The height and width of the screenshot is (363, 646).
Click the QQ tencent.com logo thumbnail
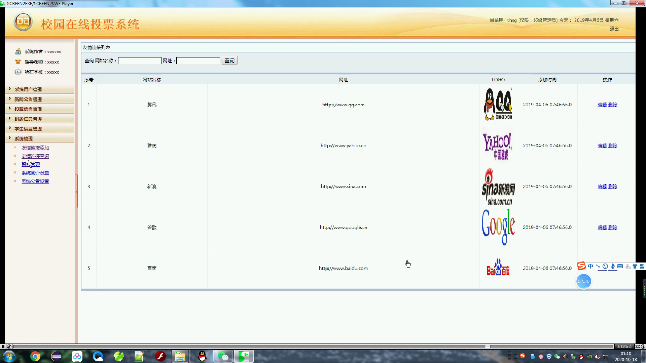point(498,105)
